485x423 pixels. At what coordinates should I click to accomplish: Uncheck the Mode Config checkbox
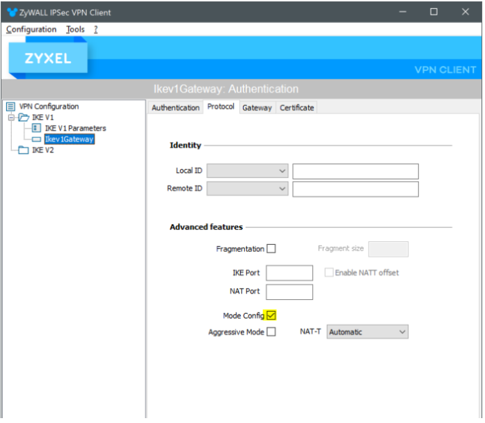(x=271, y=316)
